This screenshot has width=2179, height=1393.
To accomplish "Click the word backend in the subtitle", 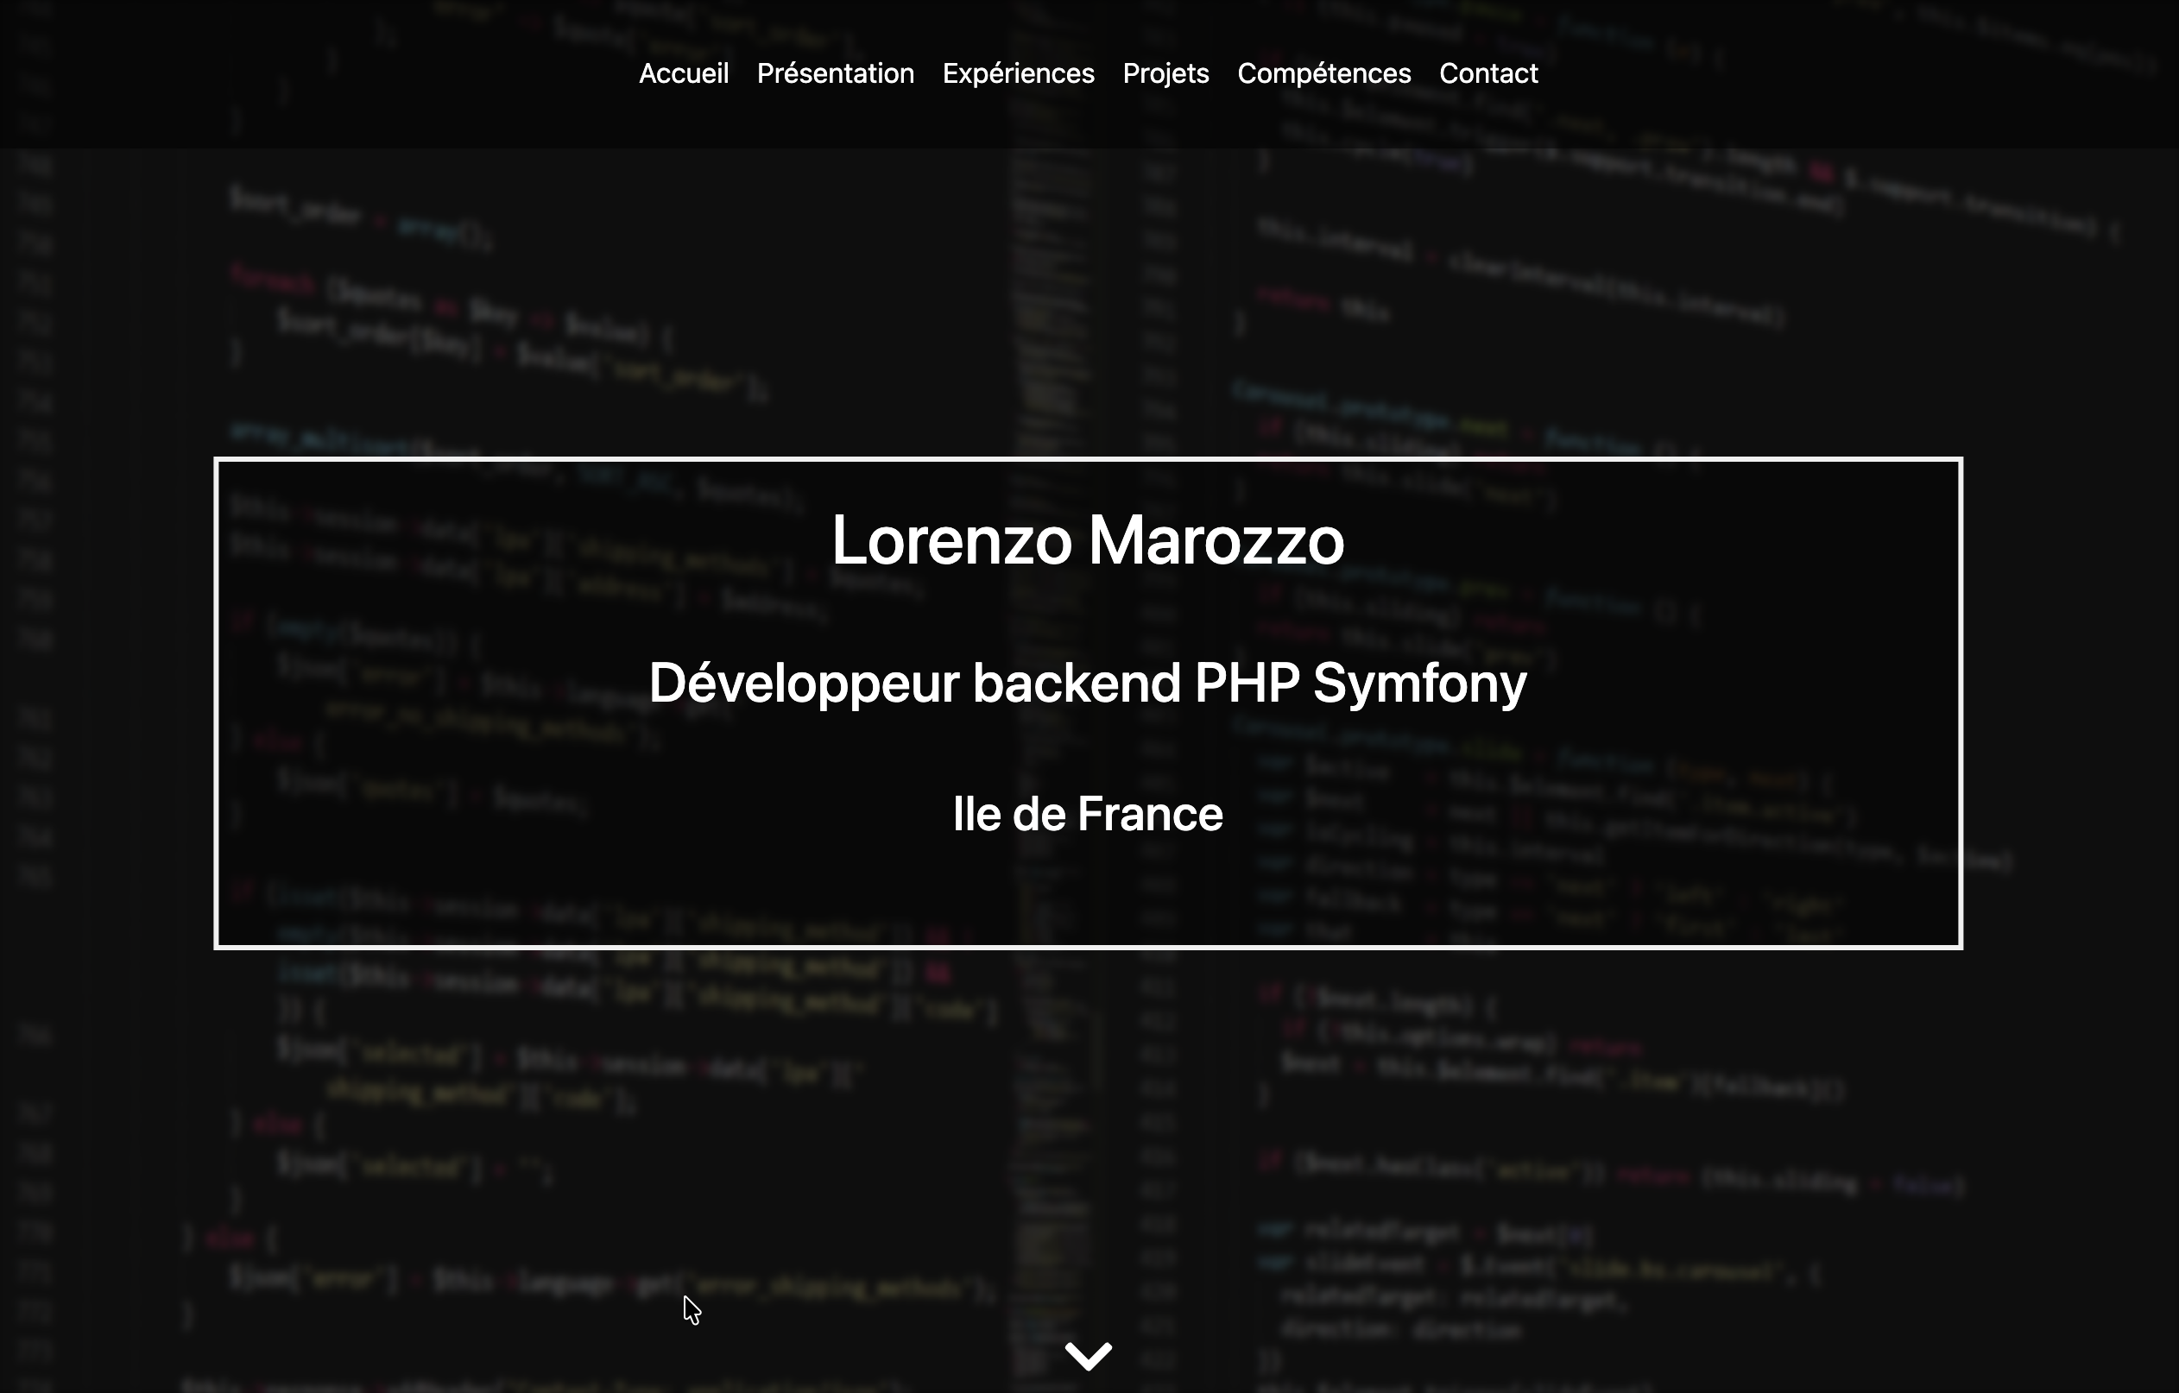I will click(x=1076, y=683).
